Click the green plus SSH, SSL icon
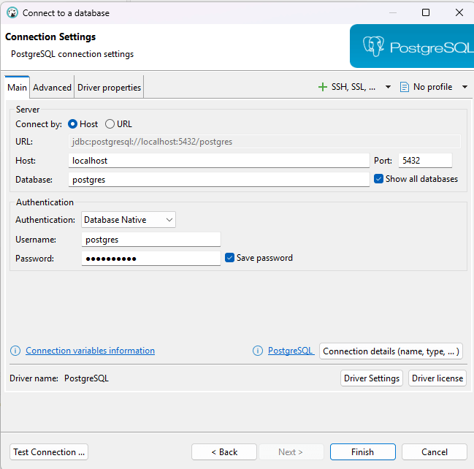The image size is (474, 469). point(323,87)
